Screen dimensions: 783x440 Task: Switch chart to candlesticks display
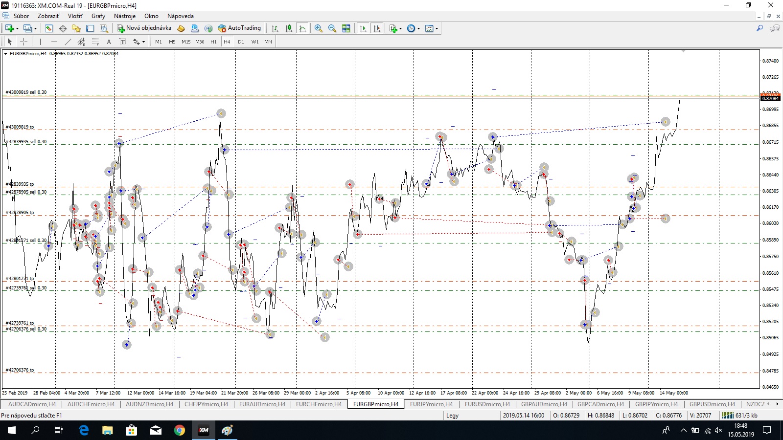click(289, 28)
